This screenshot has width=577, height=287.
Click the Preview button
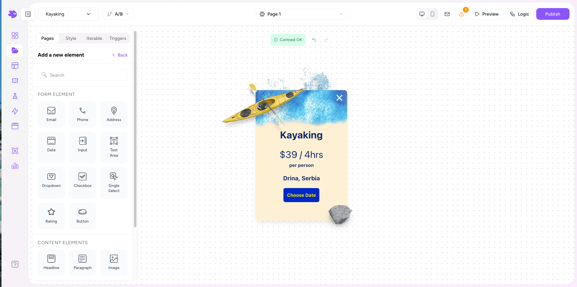coord(486,14)
